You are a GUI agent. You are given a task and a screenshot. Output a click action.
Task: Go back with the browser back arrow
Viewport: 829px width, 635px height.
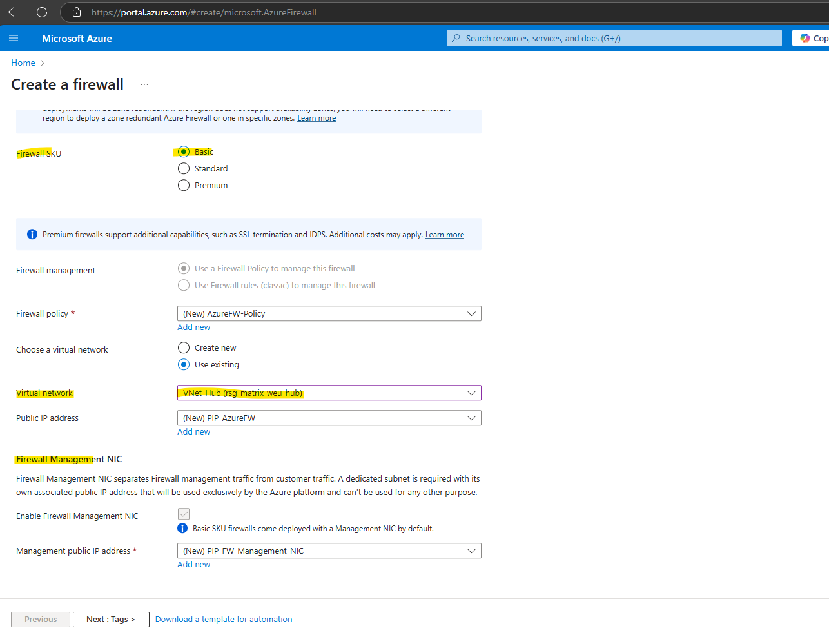[14, 12]
